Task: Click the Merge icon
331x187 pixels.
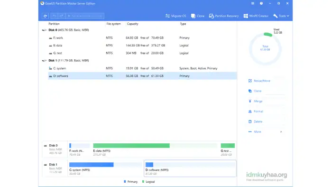Action: point(250,101)
